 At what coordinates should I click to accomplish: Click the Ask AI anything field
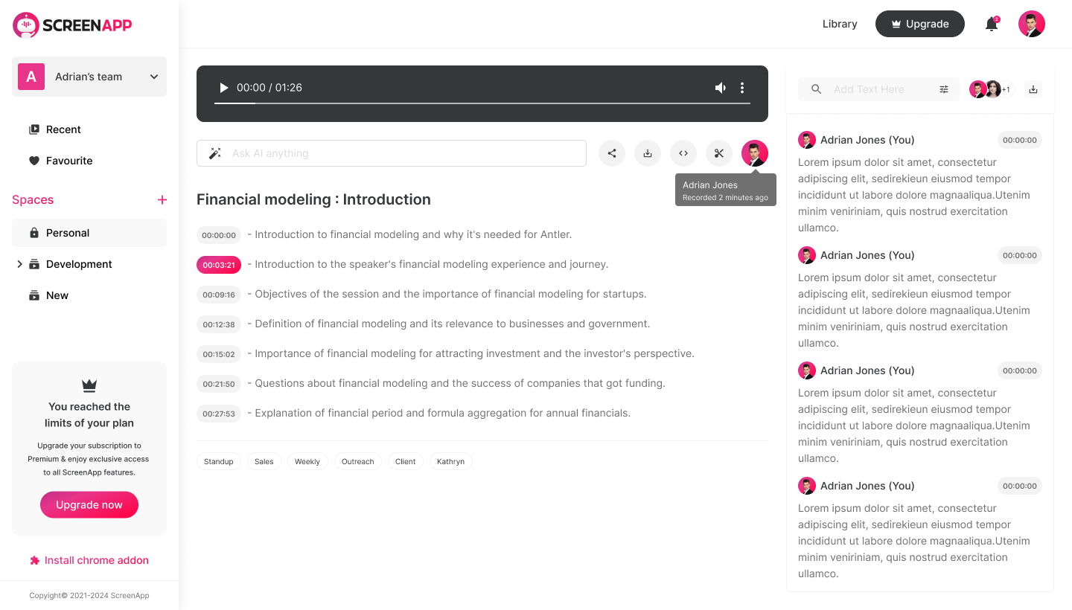pos(402,153)
